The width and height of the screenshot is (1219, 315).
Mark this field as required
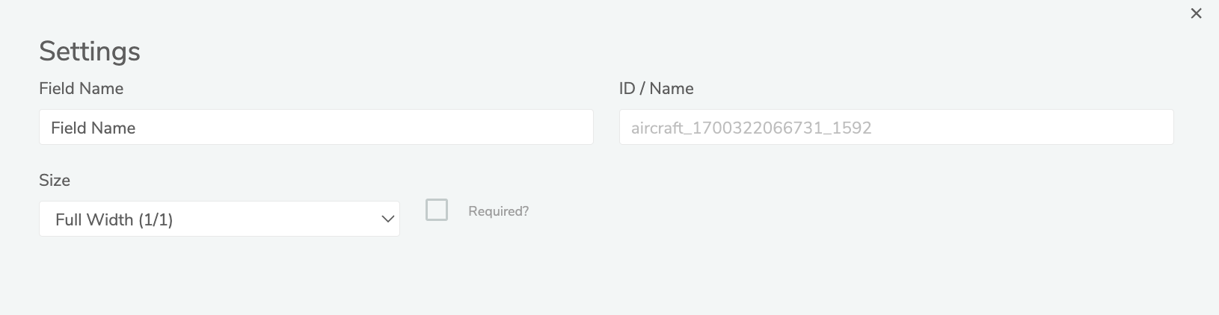(437, 210)
